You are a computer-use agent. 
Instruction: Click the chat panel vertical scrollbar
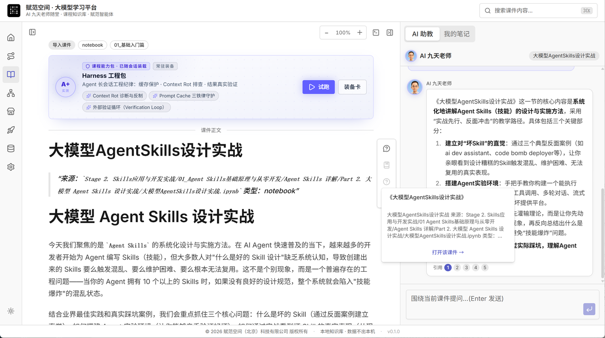tap(602, 233)
